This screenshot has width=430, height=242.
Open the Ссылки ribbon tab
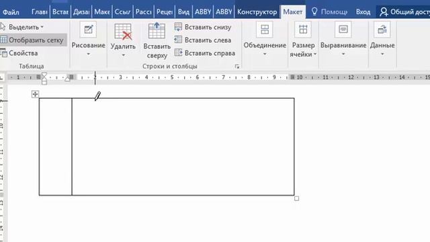point(122,12)
